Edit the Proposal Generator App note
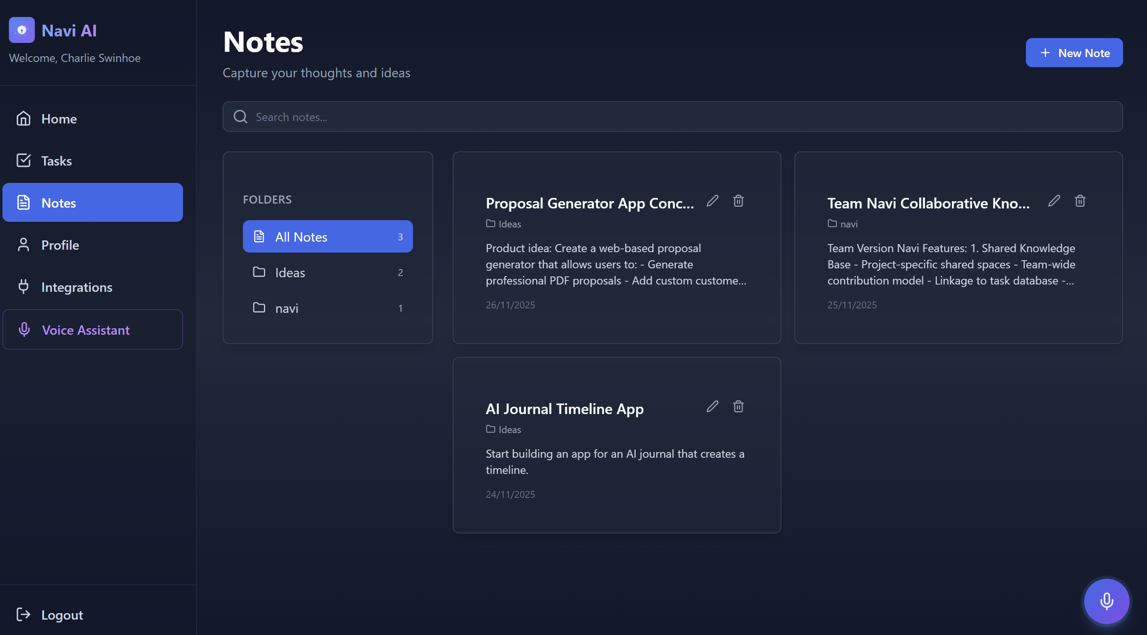The height and width of the screenshot is (635, 1147). tap(713, 201)
